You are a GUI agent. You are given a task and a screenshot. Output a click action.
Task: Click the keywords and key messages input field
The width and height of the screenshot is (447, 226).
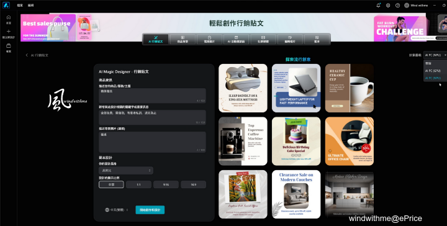point(152,117)
